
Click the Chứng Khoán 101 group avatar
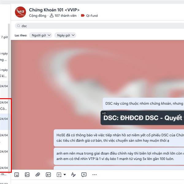click(x=21, y=12)
